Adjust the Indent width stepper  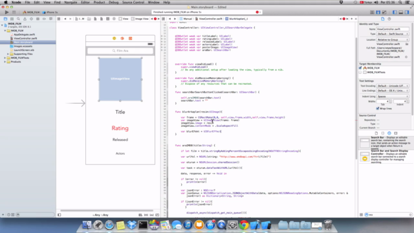(408, 102)
